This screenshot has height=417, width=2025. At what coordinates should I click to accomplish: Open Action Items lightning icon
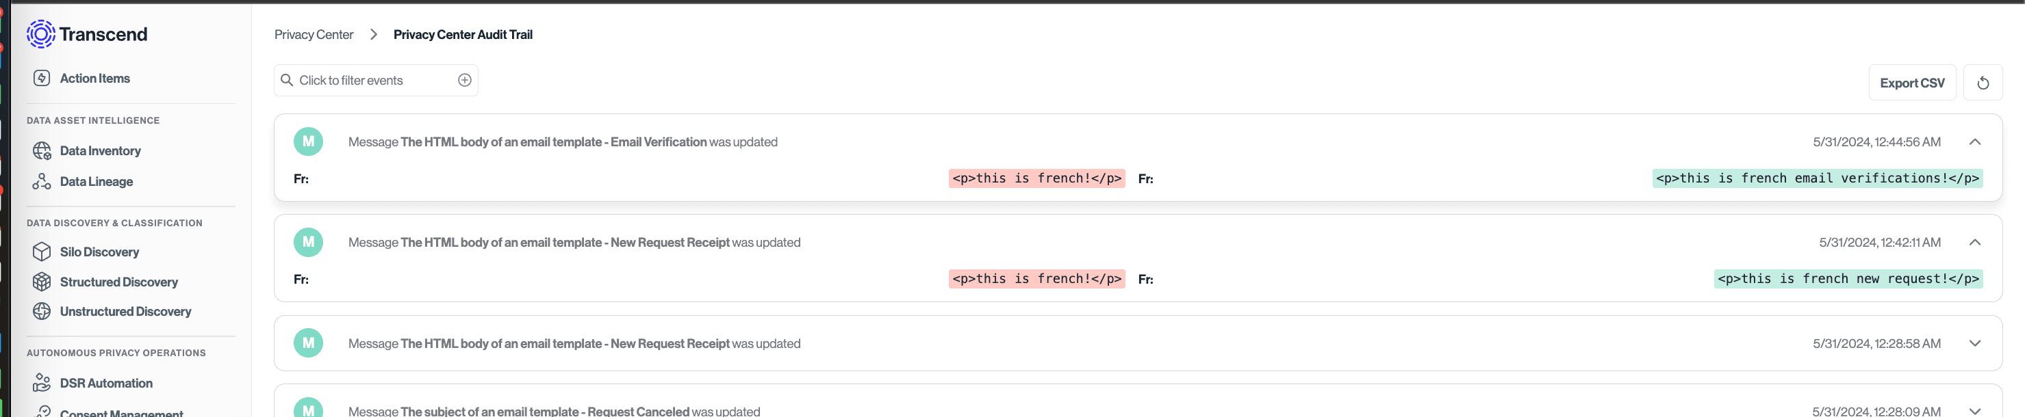tap(42, 78)
